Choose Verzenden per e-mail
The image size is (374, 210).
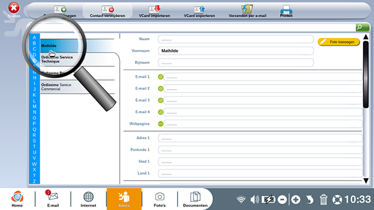(x=247, y=12)
